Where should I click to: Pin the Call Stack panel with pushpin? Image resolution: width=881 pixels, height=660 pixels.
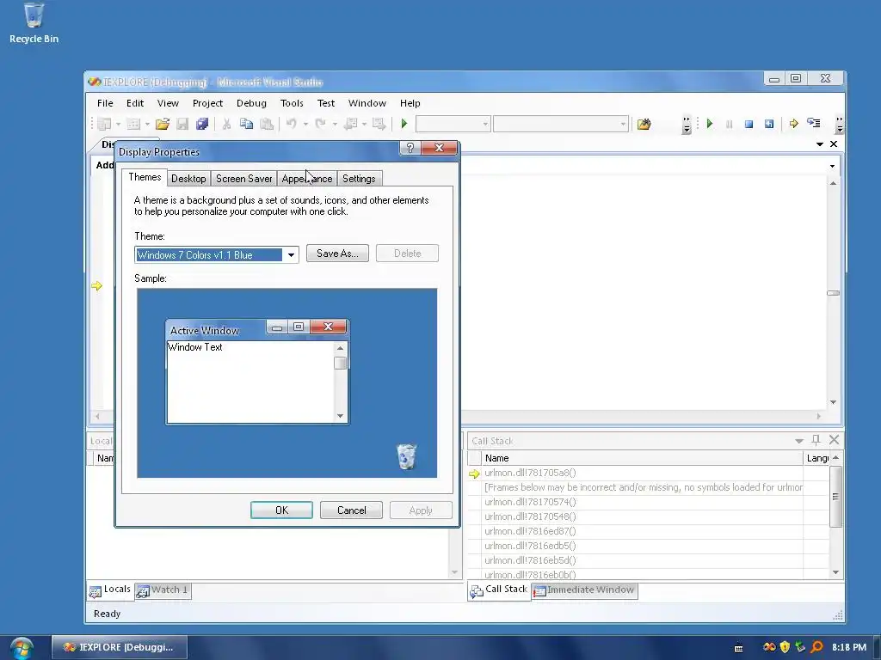(x=816, y=440)
